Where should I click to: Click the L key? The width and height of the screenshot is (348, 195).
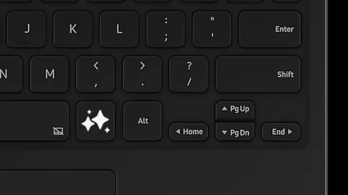(119, 30)
